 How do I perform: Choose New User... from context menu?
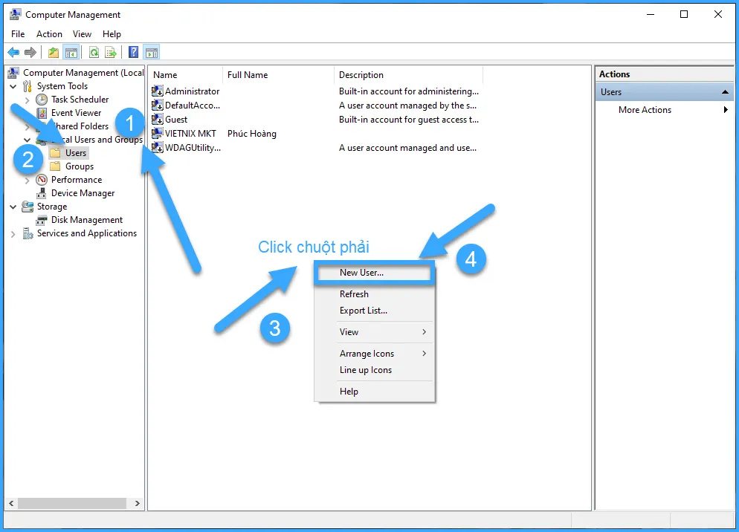(361, 273)
